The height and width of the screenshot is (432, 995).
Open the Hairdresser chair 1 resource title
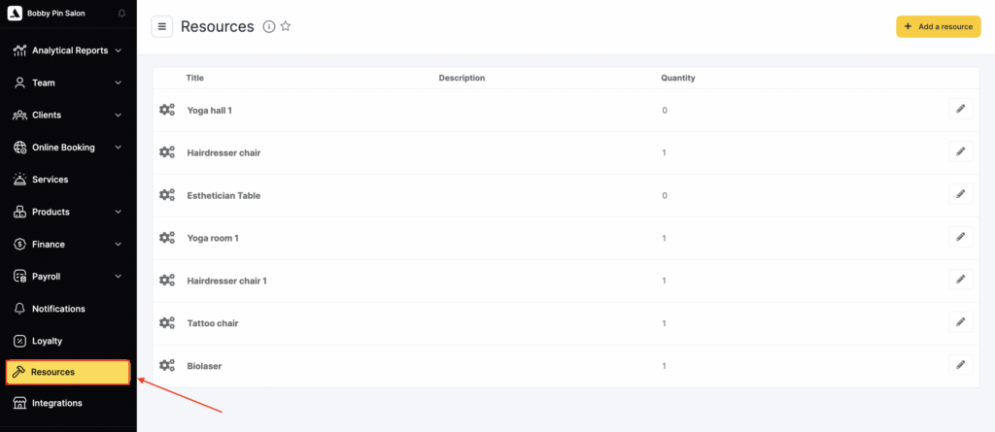(226, 281)
